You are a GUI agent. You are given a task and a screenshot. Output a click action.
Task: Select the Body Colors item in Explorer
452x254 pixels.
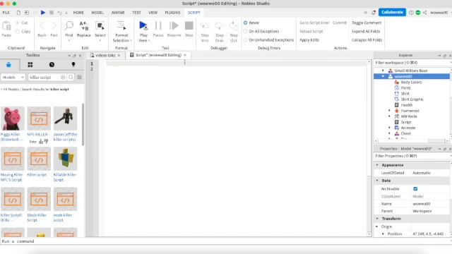click(x=411, y=82)
